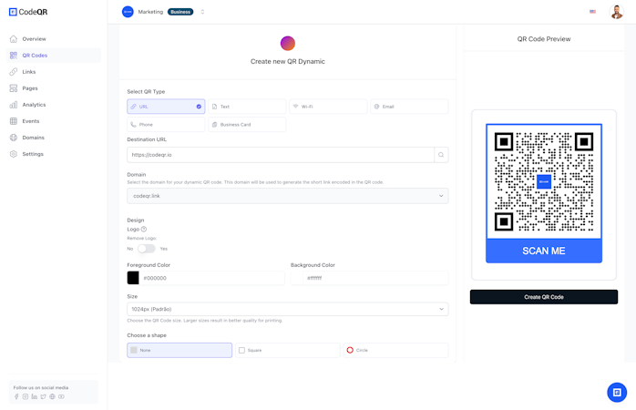Open the YouTube social link

click(61, 396)
